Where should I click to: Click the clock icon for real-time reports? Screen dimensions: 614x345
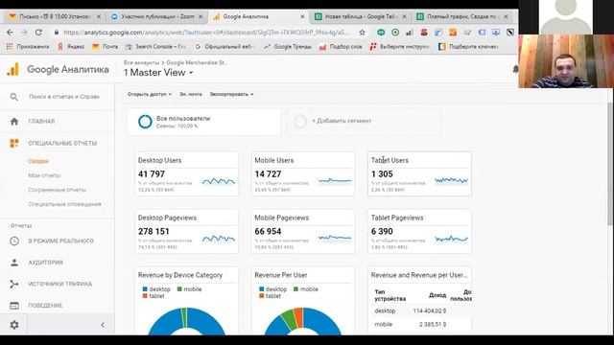[x=14, y=241]
